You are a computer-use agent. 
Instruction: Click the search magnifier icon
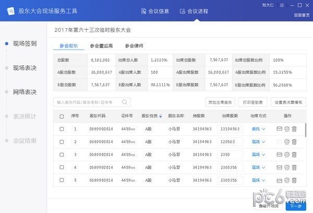point(124,102)
